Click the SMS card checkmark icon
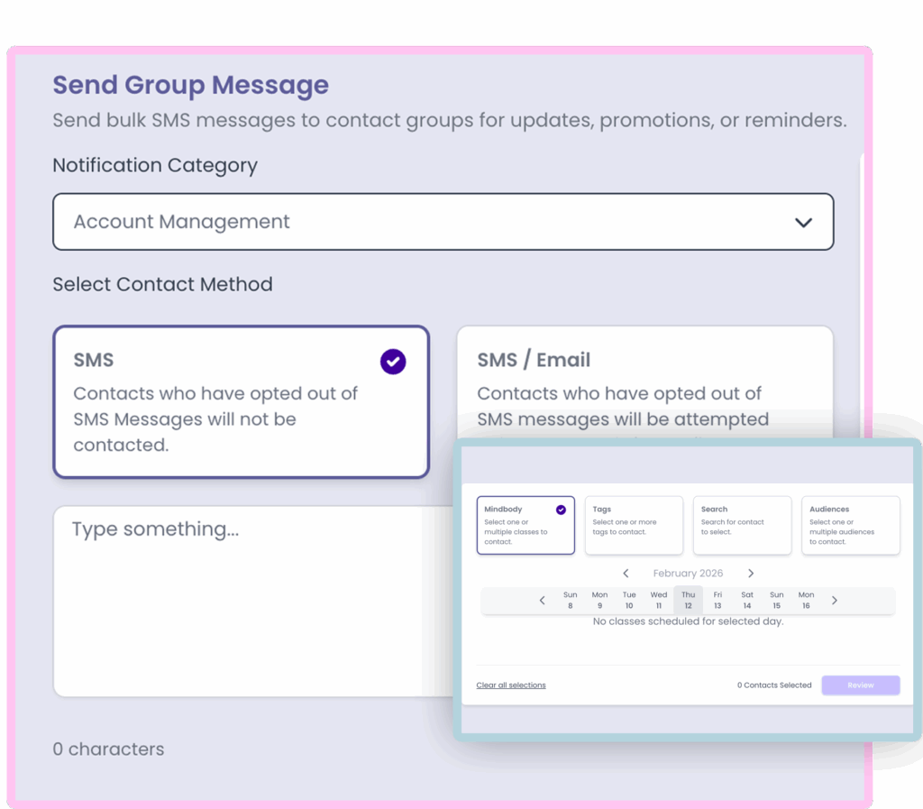Image resolution: width=923 pixels, height=809 pixels. (x=393, y=362)
